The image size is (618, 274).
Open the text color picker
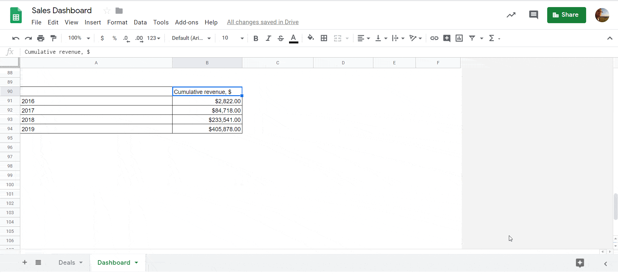point(294,38)
